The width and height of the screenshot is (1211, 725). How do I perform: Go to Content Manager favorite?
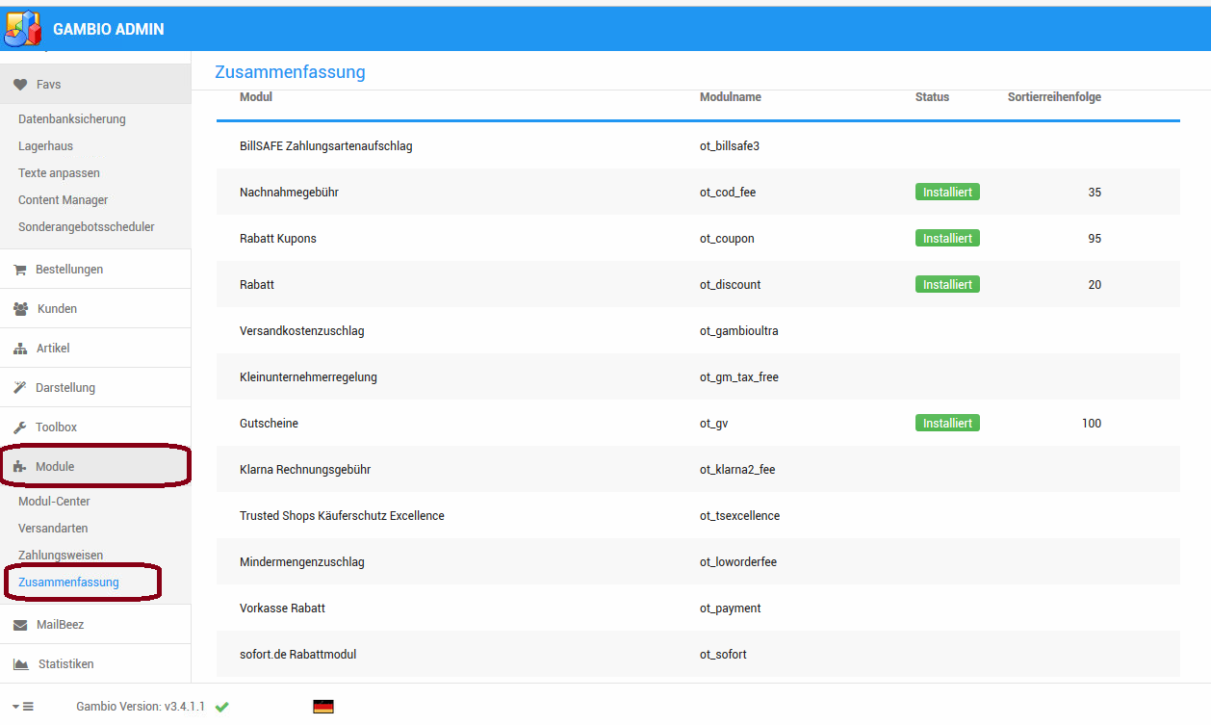pyautogui.click(x=64, y=200)
